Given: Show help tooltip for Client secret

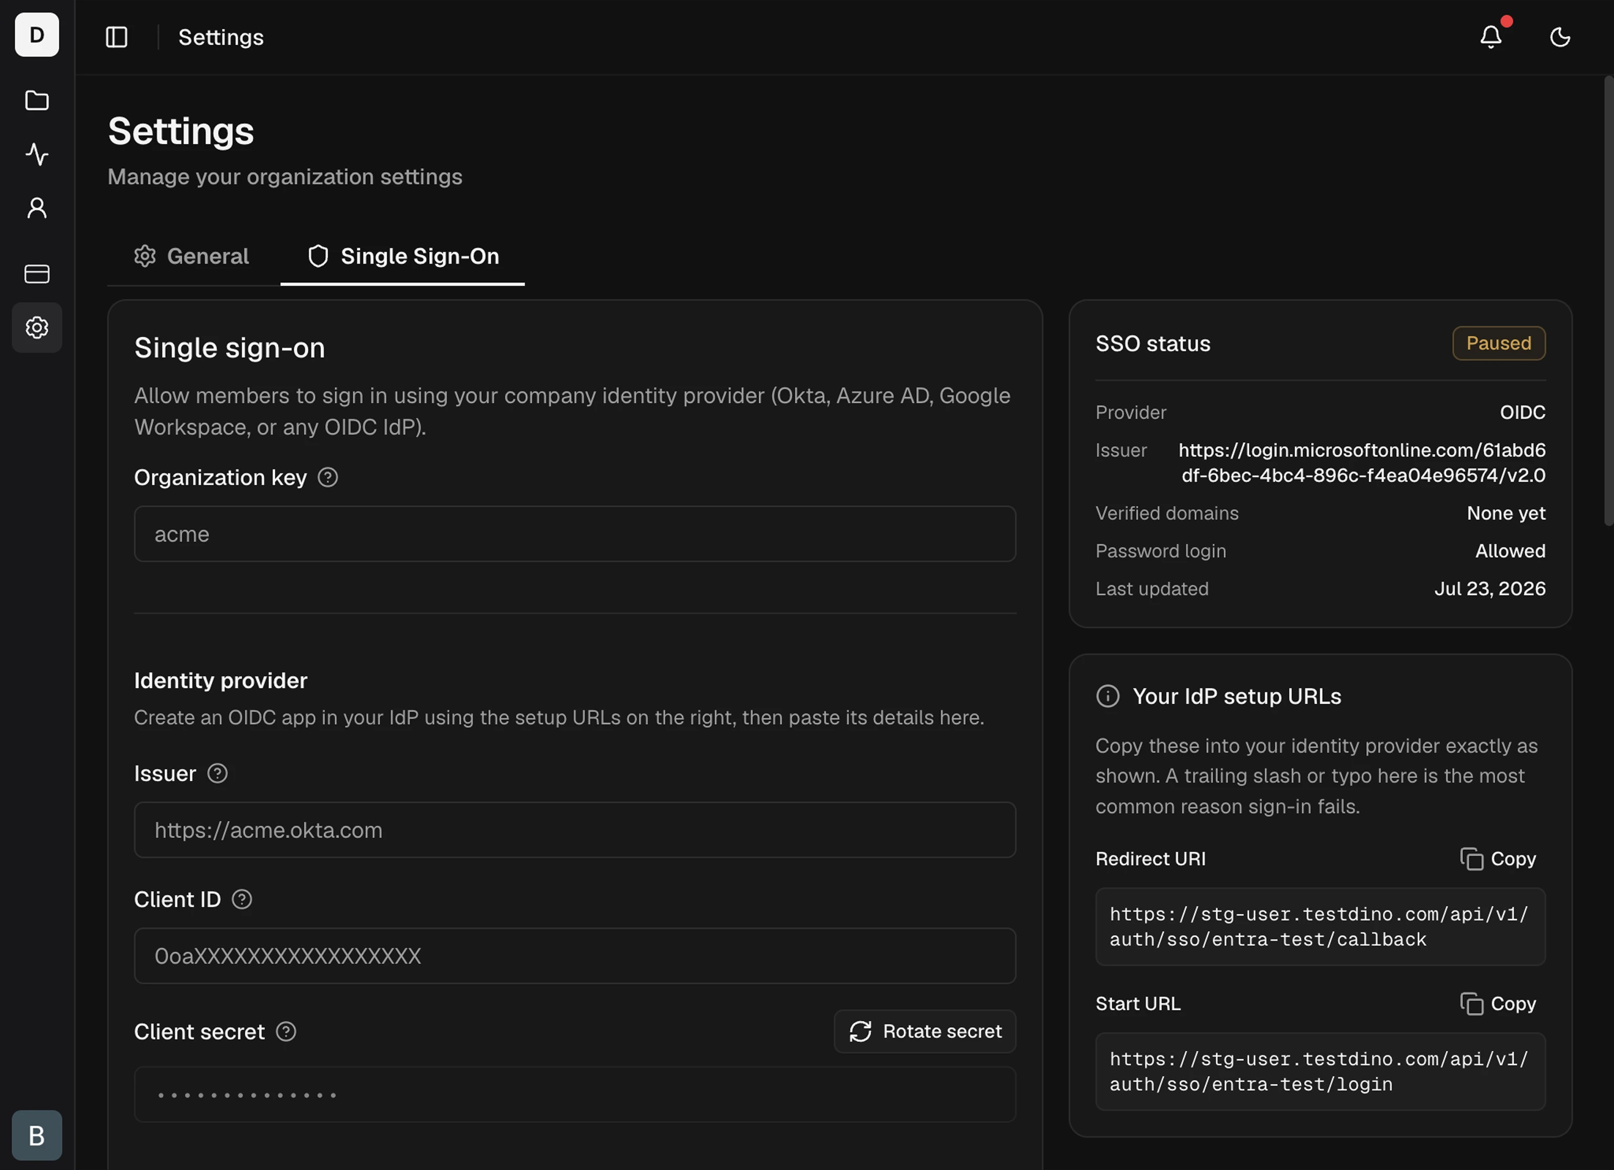Looking at the screenshot, I should pos(286,1031).
